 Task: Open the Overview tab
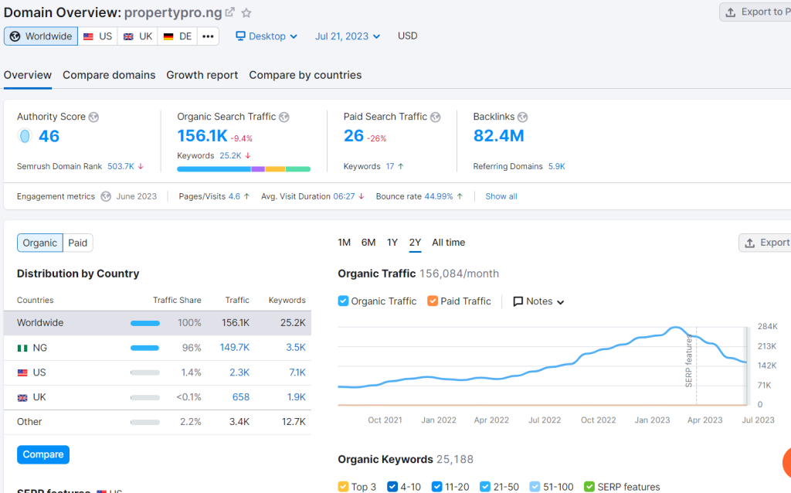point(28,75)
